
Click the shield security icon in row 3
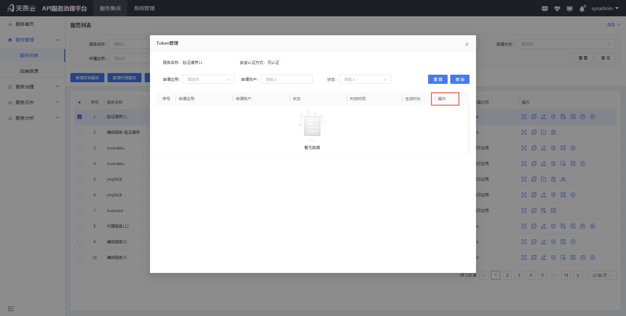[553, 148]
